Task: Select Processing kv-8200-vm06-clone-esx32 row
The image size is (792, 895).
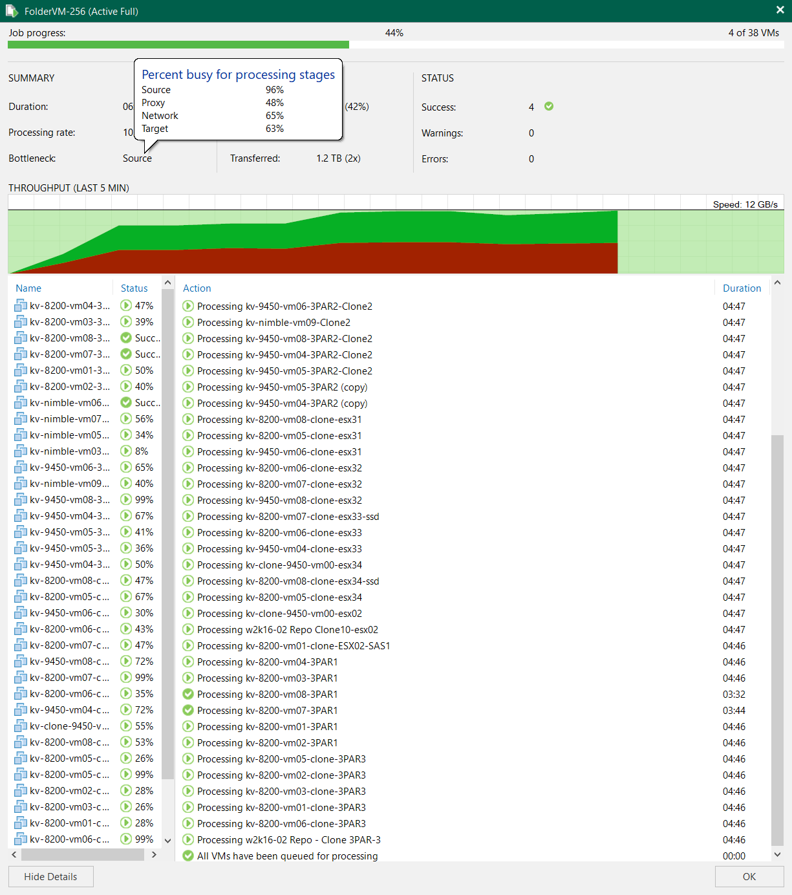Action: coord(473,468)
